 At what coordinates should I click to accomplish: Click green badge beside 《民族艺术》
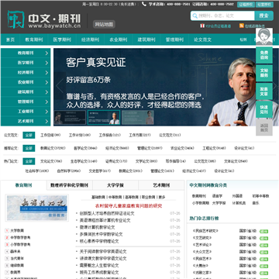click(263, 259)
